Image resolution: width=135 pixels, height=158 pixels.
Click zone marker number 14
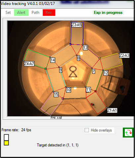pyautogui.click(x=53, y=60)
